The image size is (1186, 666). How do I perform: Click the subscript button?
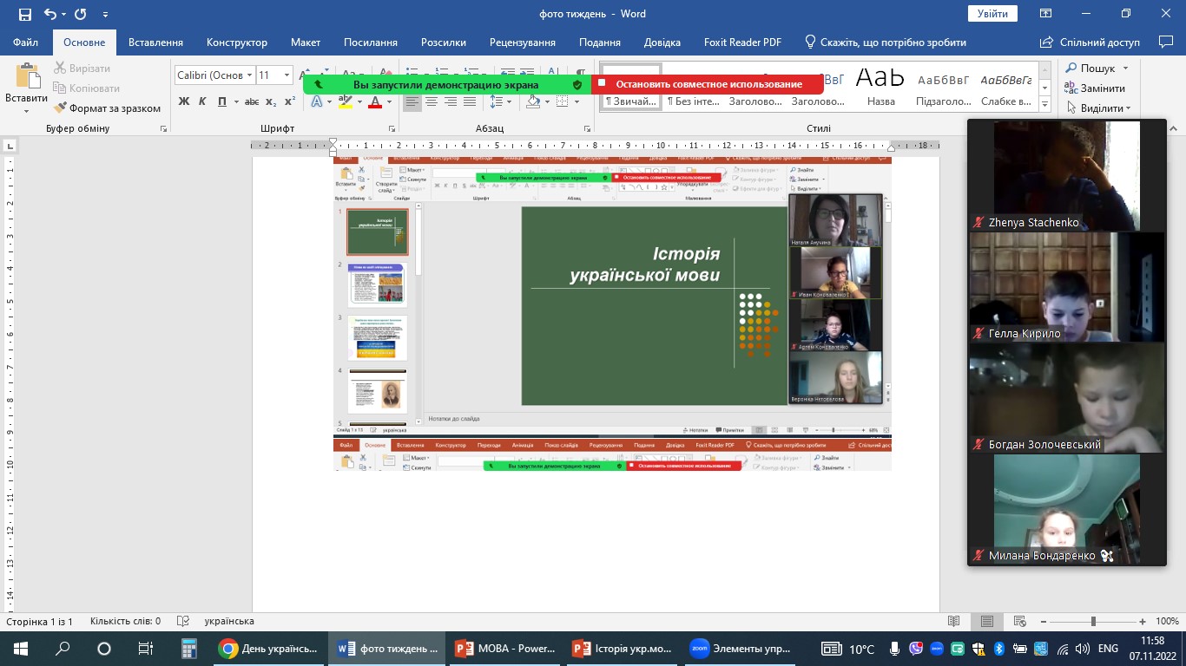pos(271,101)
